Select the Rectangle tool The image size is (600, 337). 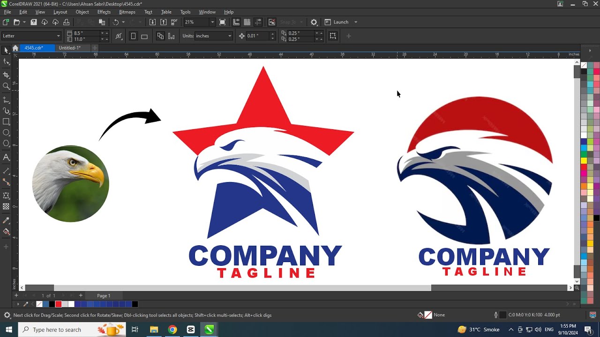tap(6, 122)
